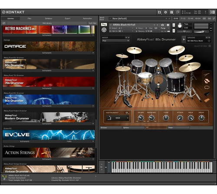217x194 pixels.
Task: Click the exclamation warning icon in header
Action: (x=205, y=12)
